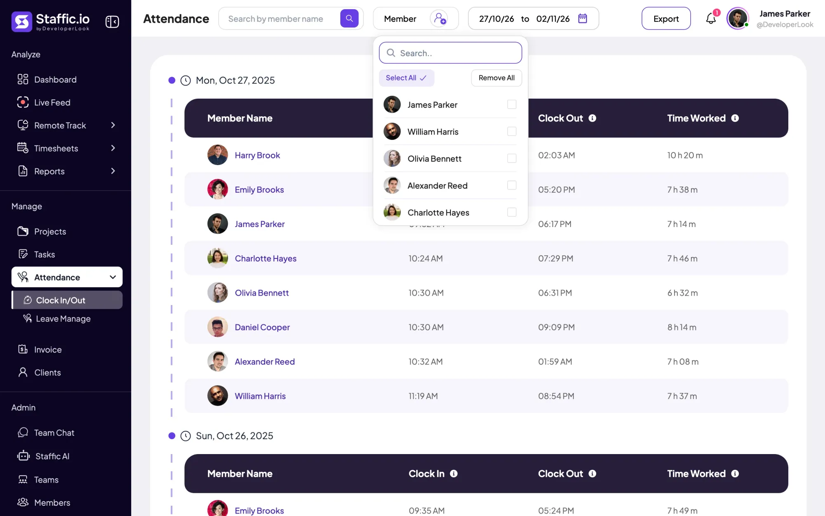The image size is (825, 516).
Task: Click the Export button
Action: click(x=666, y=19)
